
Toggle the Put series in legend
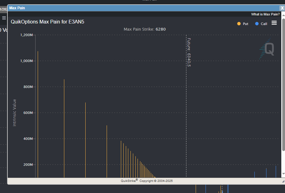coord(243,24)
